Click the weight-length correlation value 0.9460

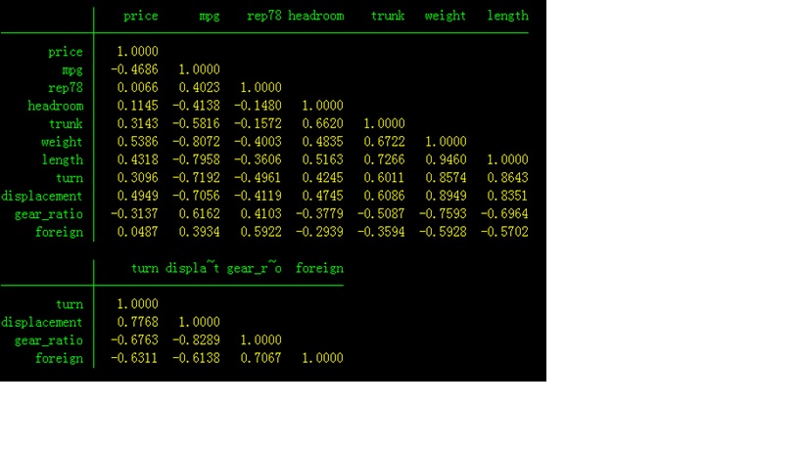coord(446,159)
